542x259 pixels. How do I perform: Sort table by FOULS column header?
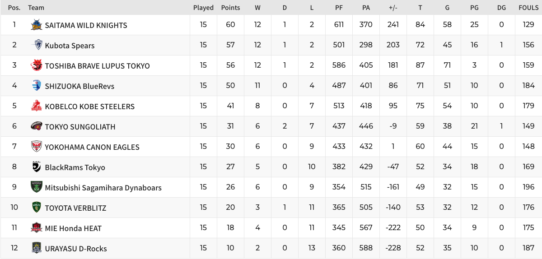528,8
